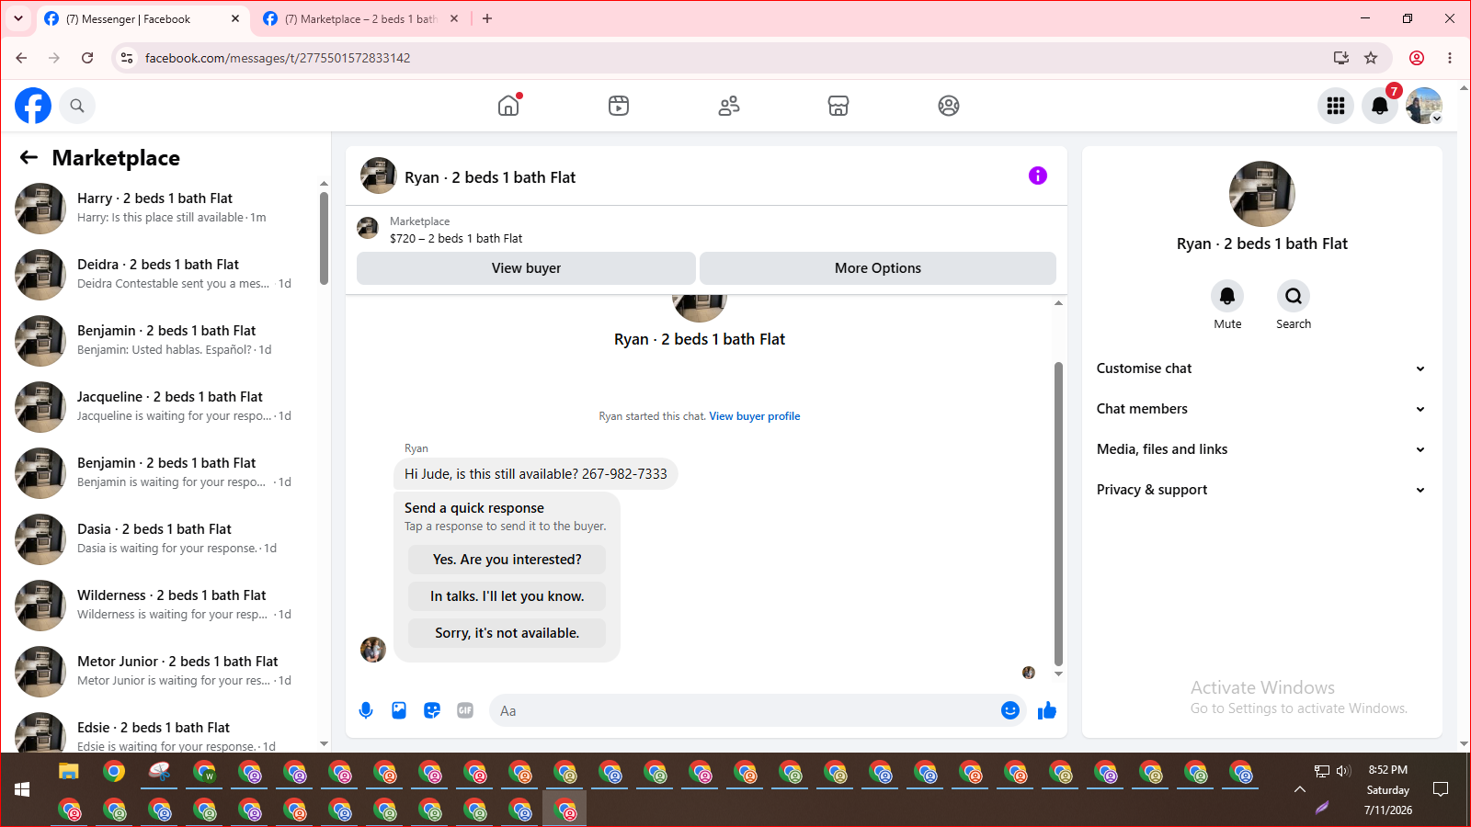The height and width of the screenshot is (827, 1471).
Task: Open the Windows Start button
Action: 22,789
